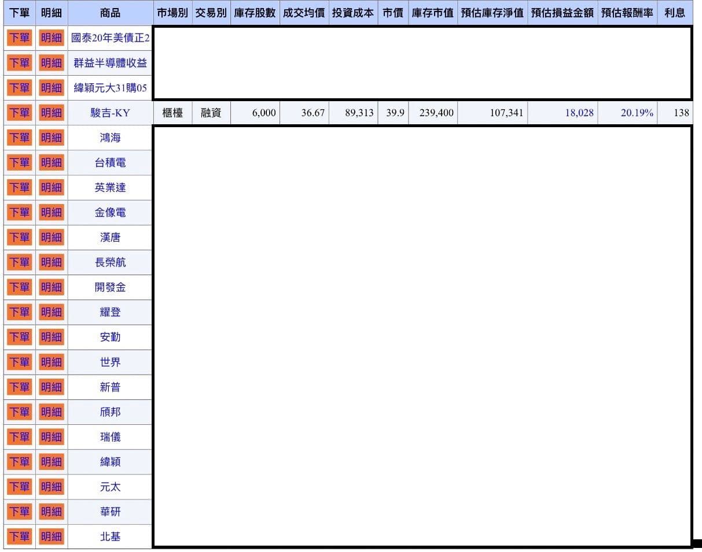702x552 pixels.
Task: Open 明細 for 耀登
Action: [x=52, y=312]
